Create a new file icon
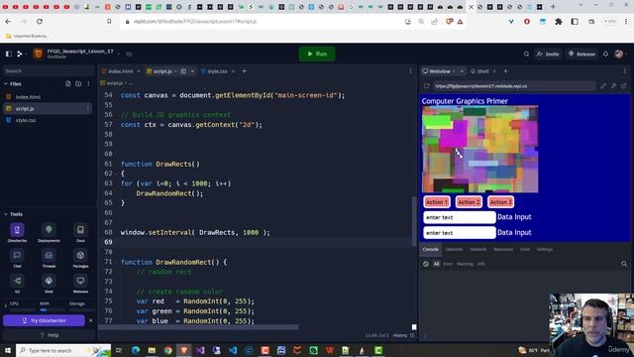634x357 pixels. click(x=68, y=83)
